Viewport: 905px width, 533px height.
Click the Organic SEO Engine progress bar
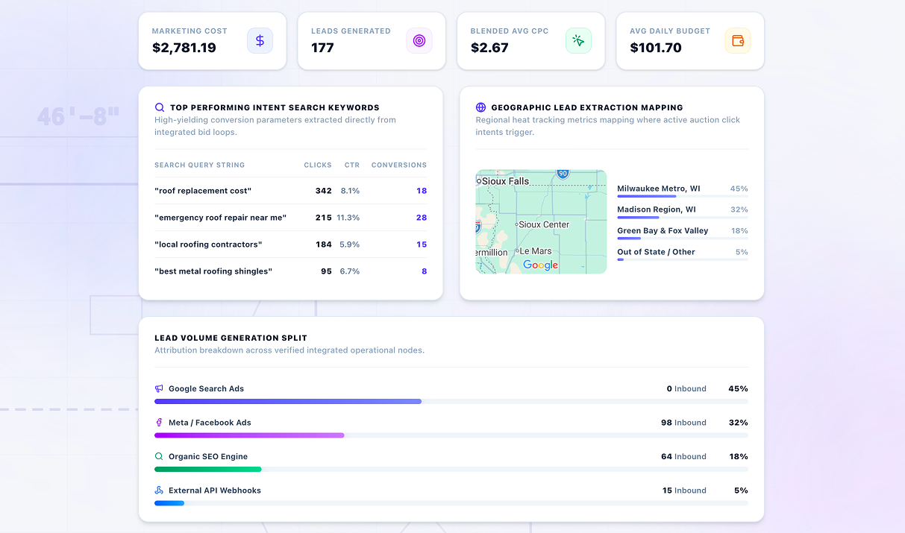(451, 469)
